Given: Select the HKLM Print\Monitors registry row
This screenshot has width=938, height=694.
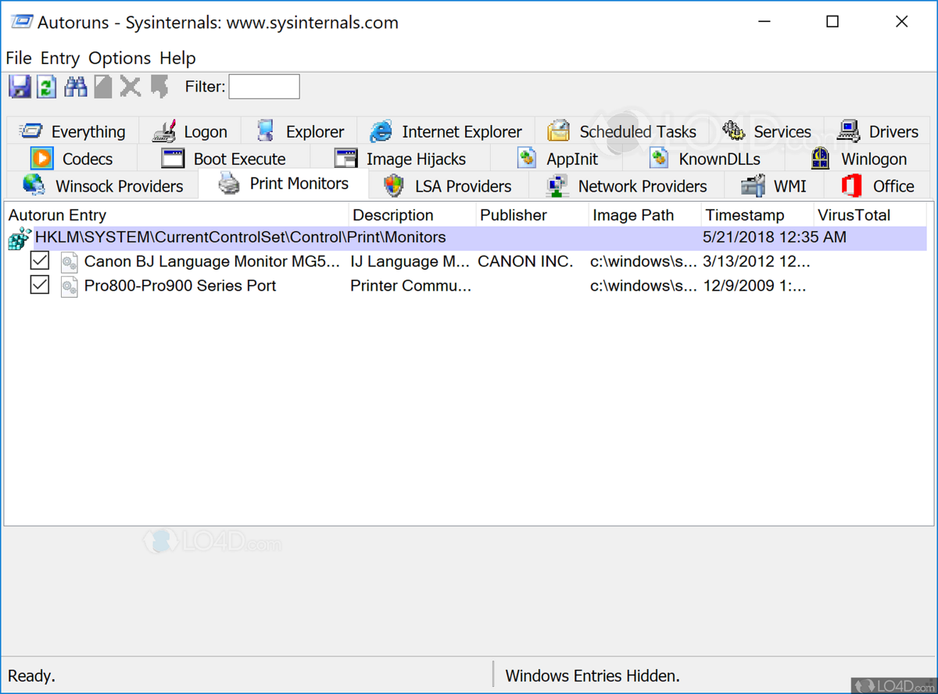Looking at the screenshot, I should coord(313,238).
